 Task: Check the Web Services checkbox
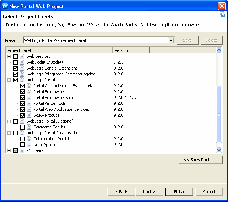pos(16,56)
